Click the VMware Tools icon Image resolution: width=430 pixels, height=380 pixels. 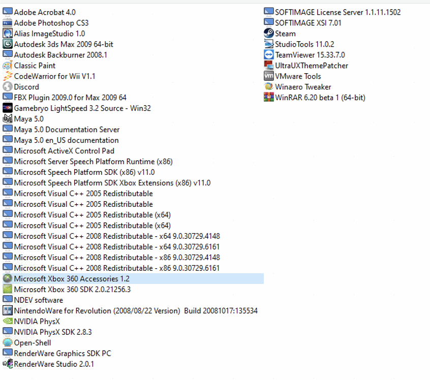269,76
